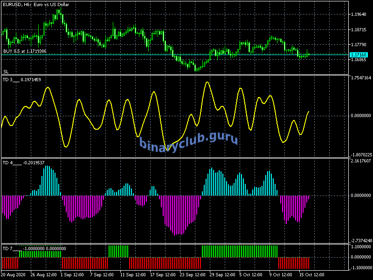Click the 1.1000000 scale value in TD 7

click(360, 246)
